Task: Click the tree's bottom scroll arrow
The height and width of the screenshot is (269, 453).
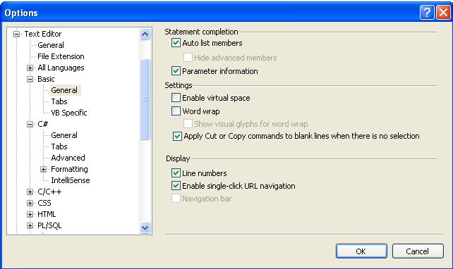Action: pyautogui.click(x=145, y=227)
